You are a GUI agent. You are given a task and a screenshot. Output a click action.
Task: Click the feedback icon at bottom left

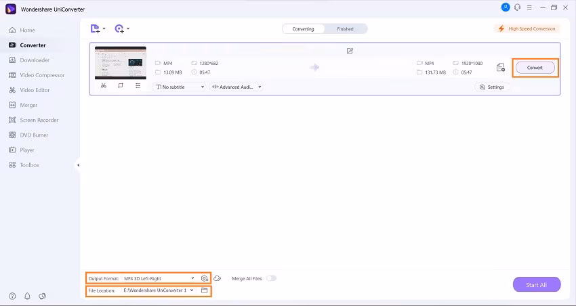(x=42, y=296)
